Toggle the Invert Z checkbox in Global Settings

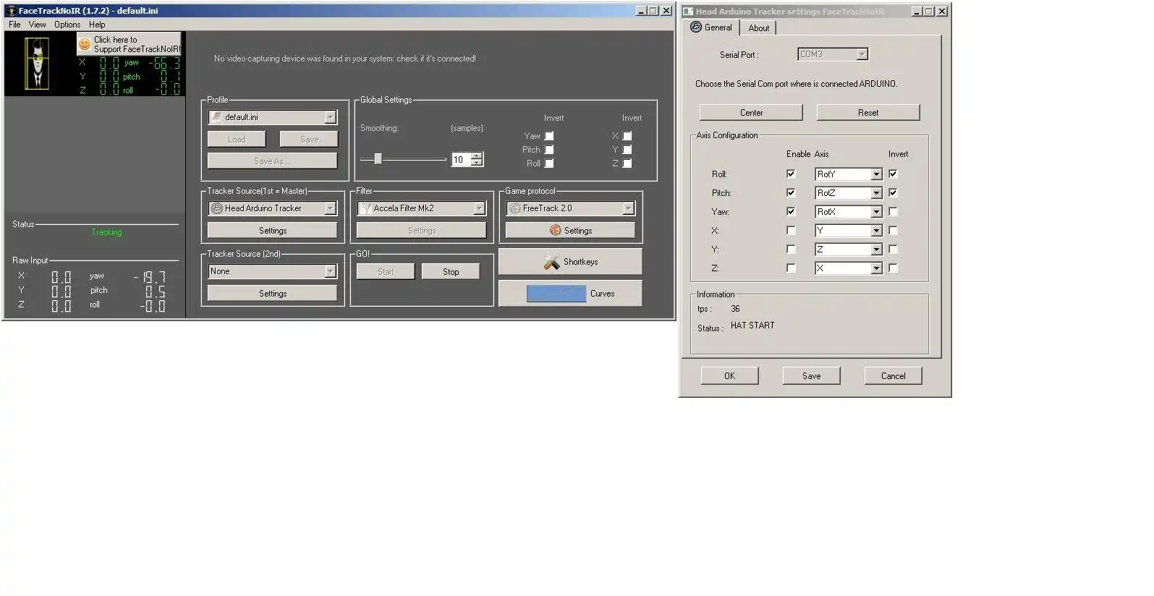[627, 163]
